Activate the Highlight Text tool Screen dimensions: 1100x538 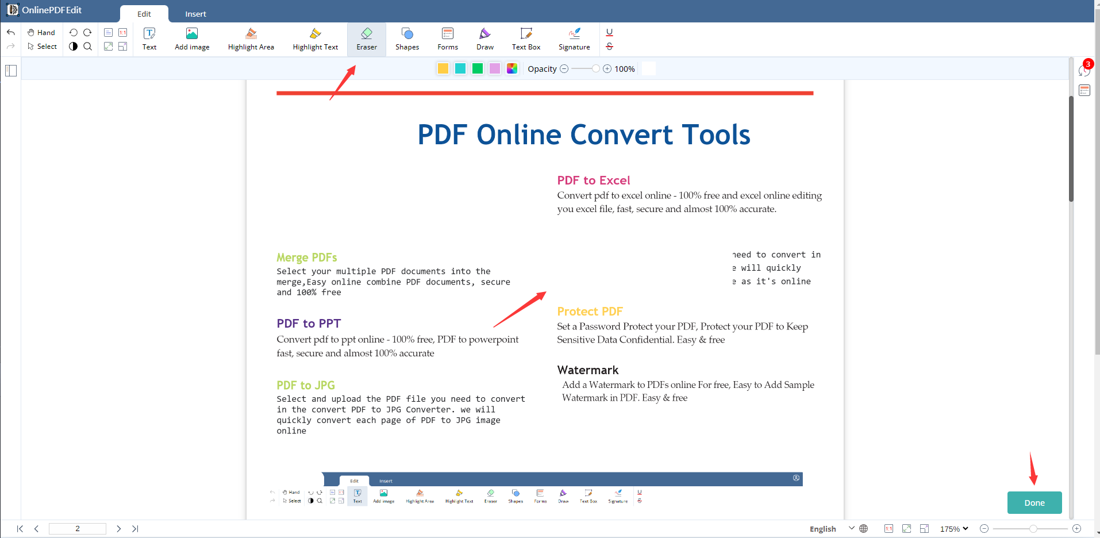(315, 39)
